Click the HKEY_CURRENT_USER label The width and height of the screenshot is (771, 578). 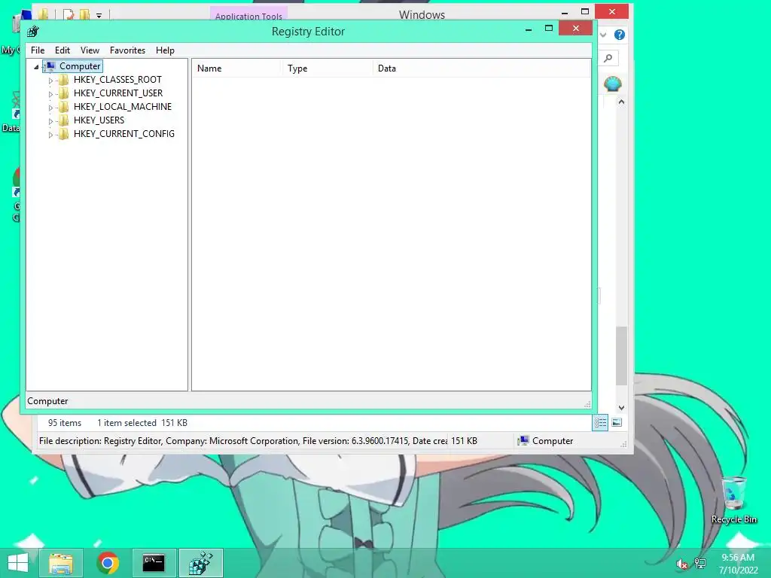coord(118,93)
